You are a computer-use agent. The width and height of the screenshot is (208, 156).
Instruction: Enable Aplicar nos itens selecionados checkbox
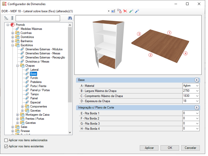6,140
